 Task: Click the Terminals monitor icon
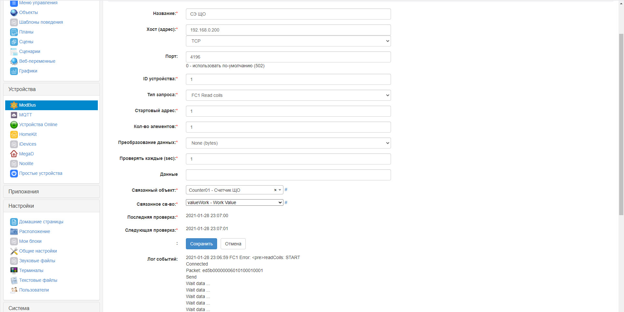pos(14,270)
